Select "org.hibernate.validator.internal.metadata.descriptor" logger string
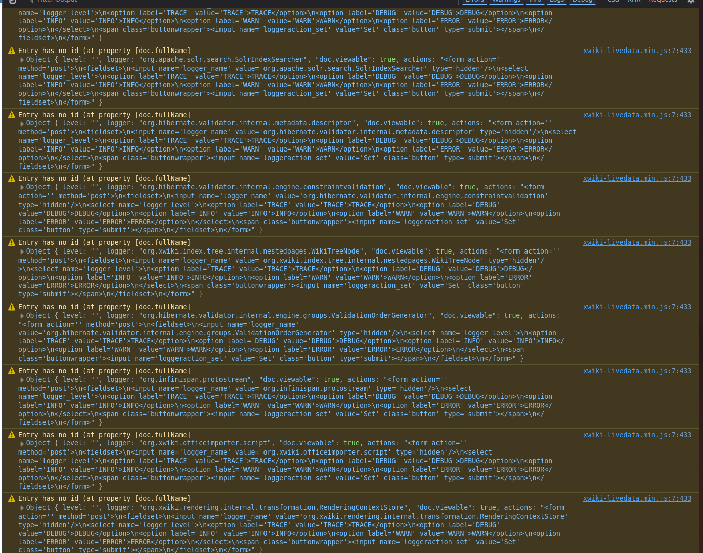703x553 pixels. [x=247, y=123]
